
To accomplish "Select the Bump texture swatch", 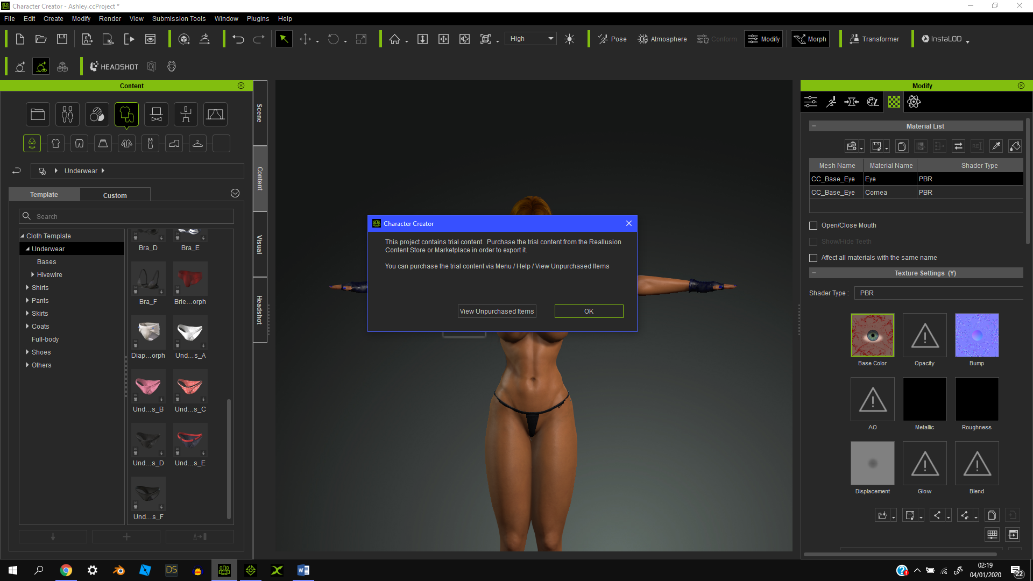I will tap(977, 335).
